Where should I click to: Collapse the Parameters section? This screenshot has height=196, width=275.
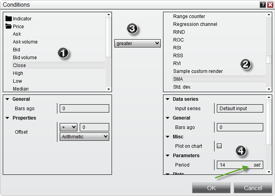point(168,156)
